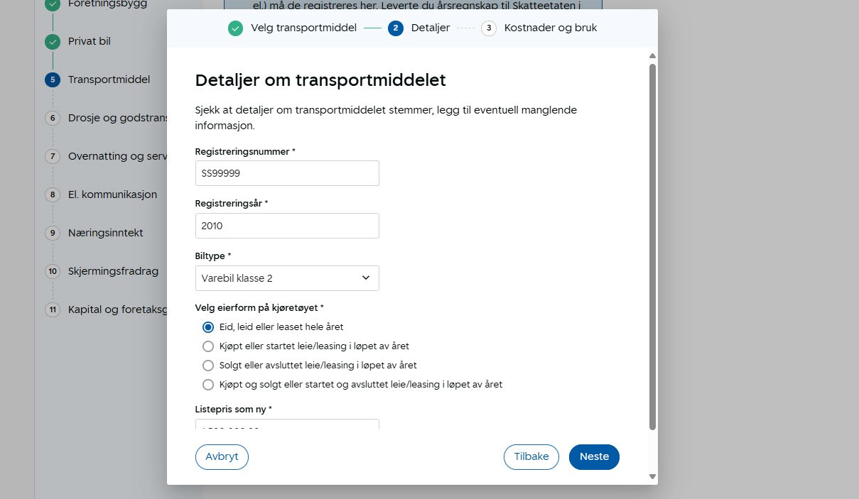The width and height of the screenshot is (859, 499).
Task: Click step 8 El. kommunikasjon circle
Action: 53,194
